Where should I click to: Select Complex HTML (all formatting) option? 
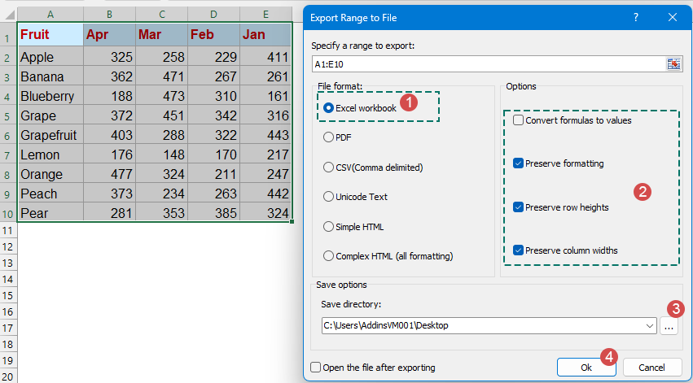tap(329, 256)
